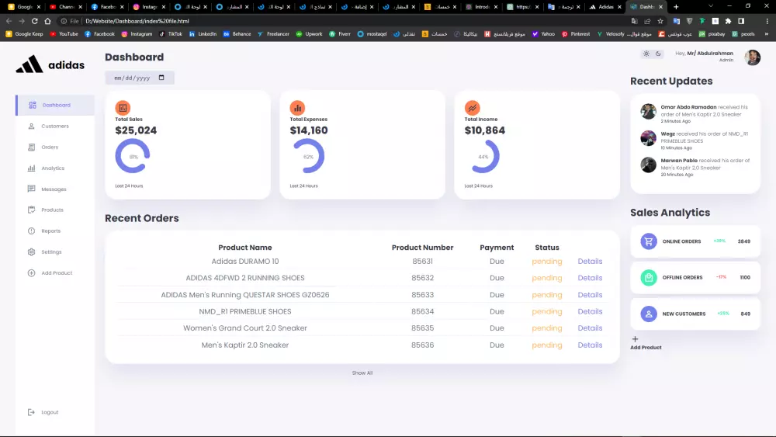Open the YouTube bookmark

[x=64, y=34]
